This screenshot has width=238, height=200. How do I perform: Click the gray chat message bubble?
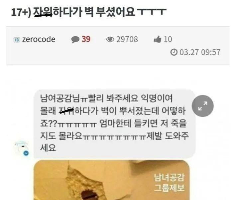click(x=114, y=124)
